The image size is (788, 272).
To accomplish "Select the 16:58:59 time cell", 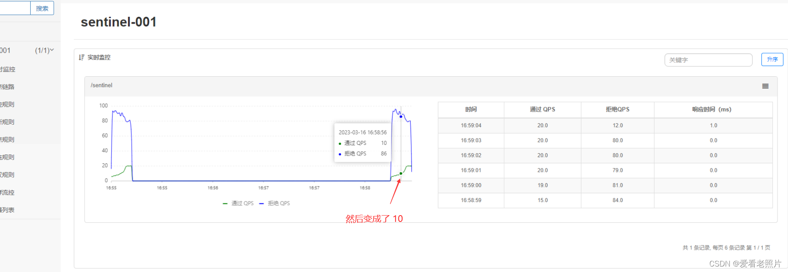I will (471, 200).
